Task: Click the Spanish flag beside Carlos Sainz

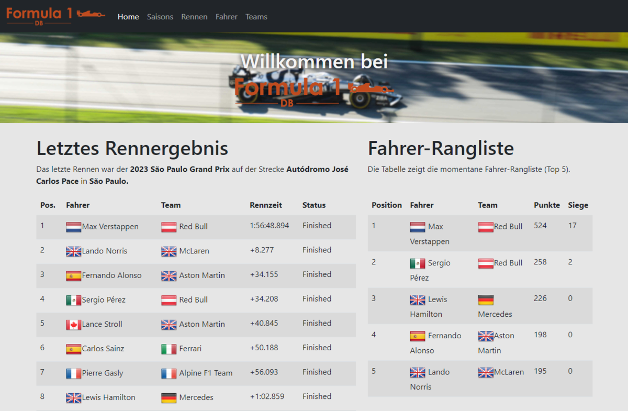Action: coord(74,349)
